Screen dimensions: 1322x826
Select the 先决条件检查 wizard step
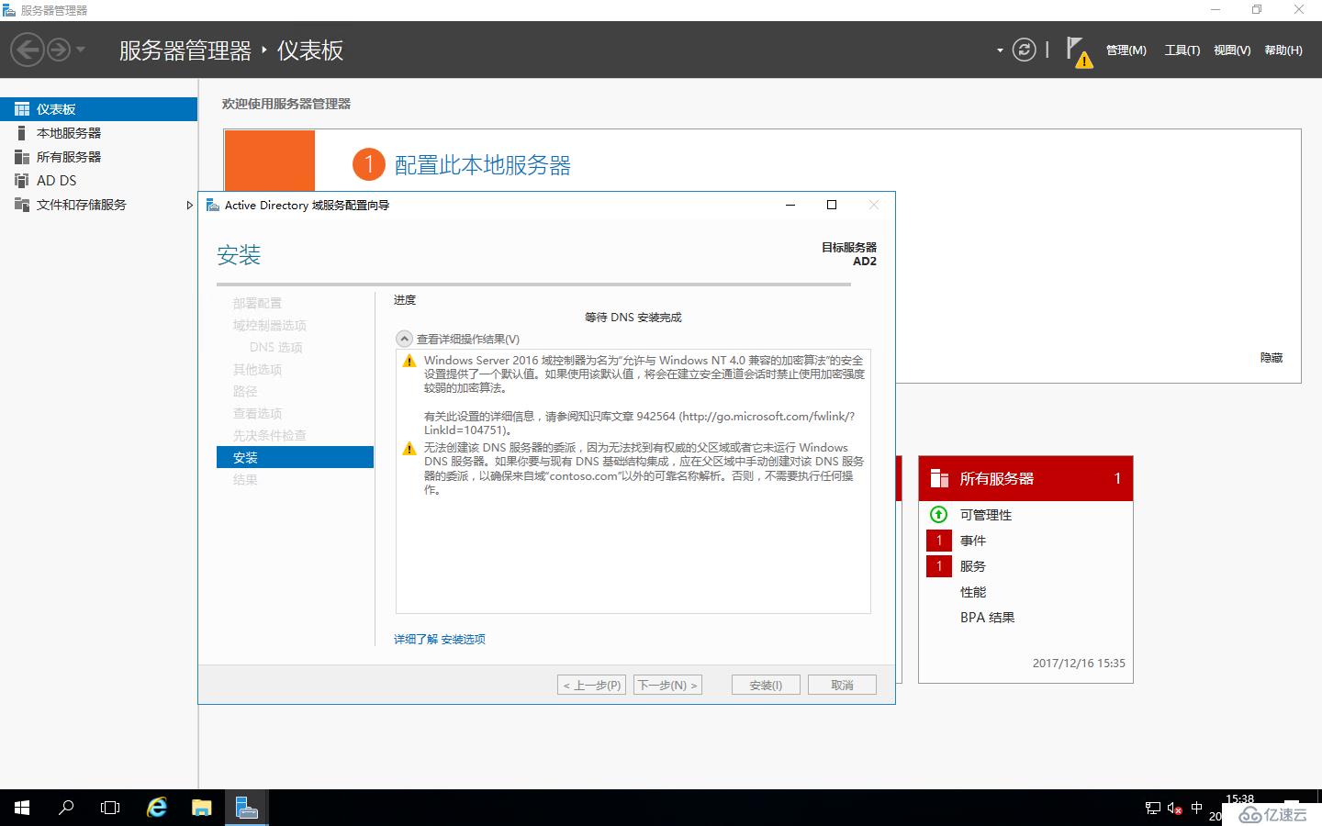(270, 435)
